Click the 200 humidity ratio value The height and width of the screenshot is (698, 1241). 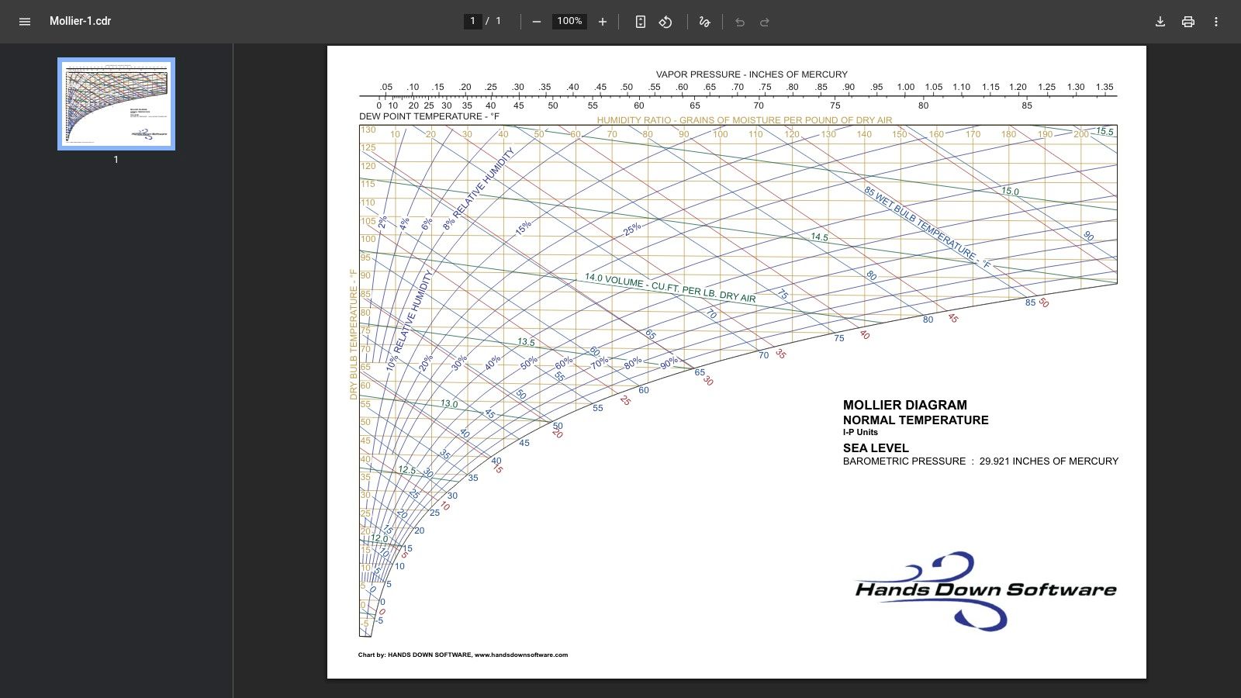1081,134
